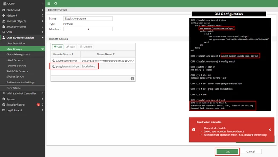Click the CORP device icon
Image resolution: width=278 pixels, height=157 pixels.
point(5,3)
